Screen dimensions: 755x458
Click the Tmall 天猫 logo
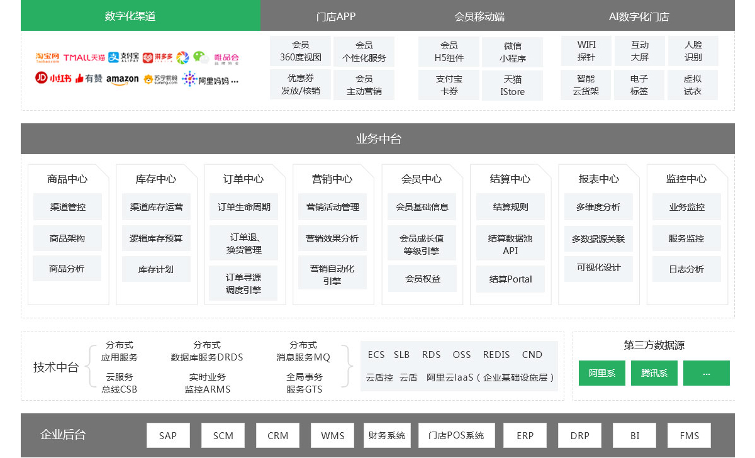(x=84, y=58)
